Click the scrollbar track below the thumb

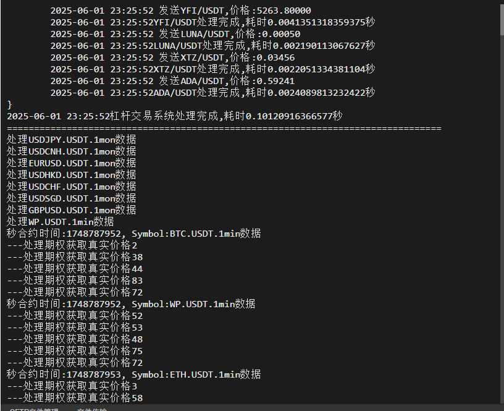502,219
